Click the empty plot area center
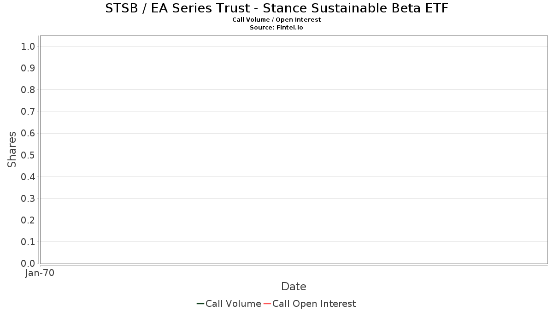 294,150
